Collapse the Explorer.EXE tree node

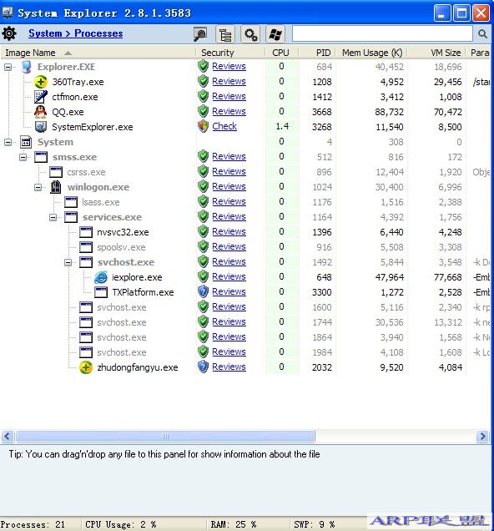coord(8,67)
